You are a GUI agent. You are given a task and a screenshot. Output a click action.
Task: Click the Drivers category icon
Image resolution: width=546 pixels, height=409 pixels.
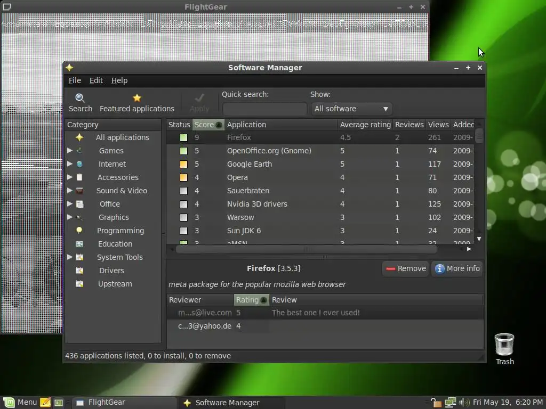79,271
